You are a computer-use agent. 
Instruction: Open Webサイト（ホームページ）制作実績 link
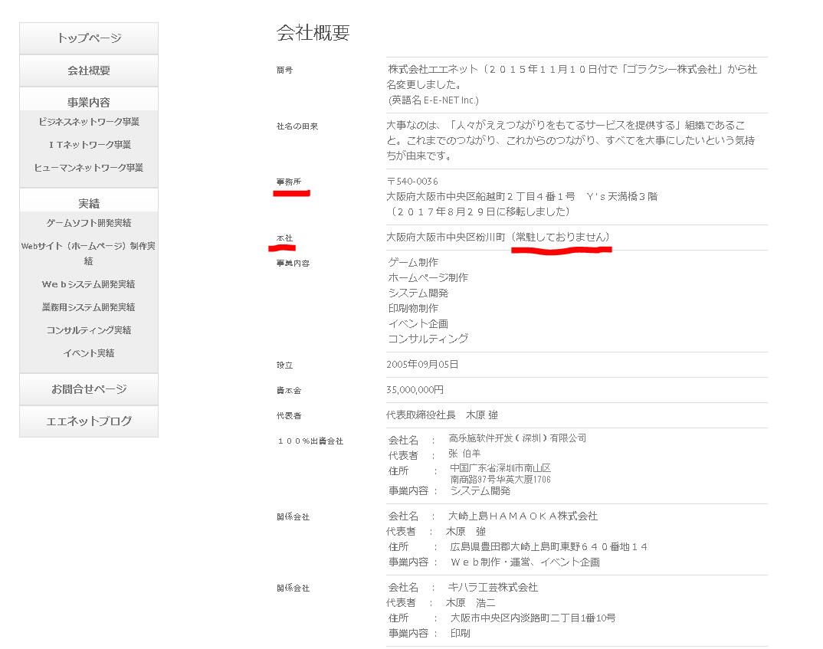tap(89, 253)
